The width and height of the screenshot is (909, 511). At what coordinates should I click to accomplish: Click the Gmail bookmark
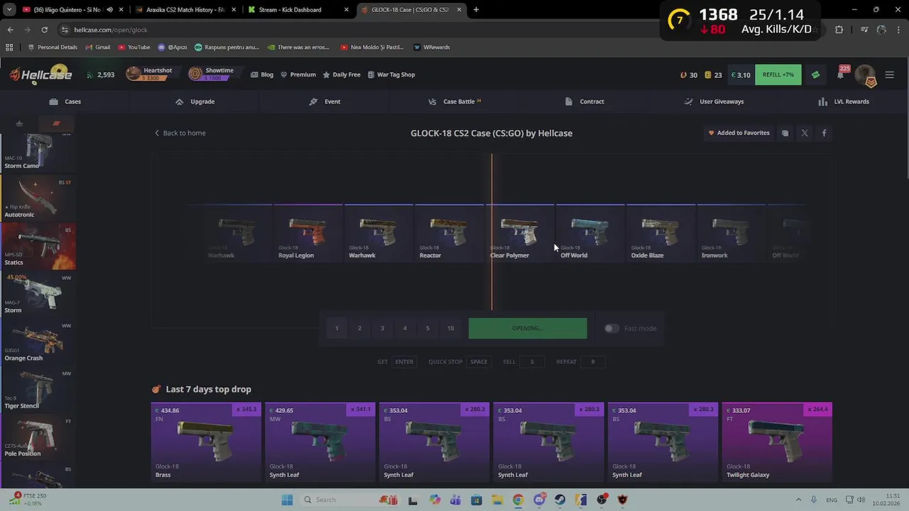point(97,47)
